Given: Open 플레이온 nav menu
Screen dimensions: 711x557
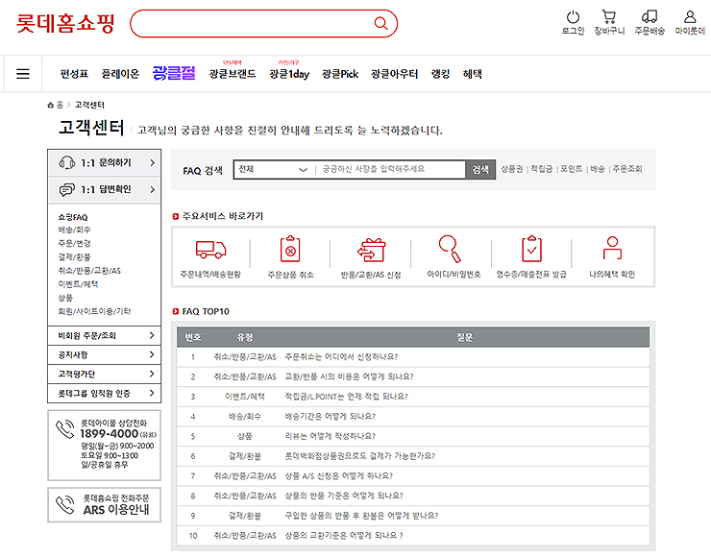Looking at the screenshot, I should pos(120,74).
